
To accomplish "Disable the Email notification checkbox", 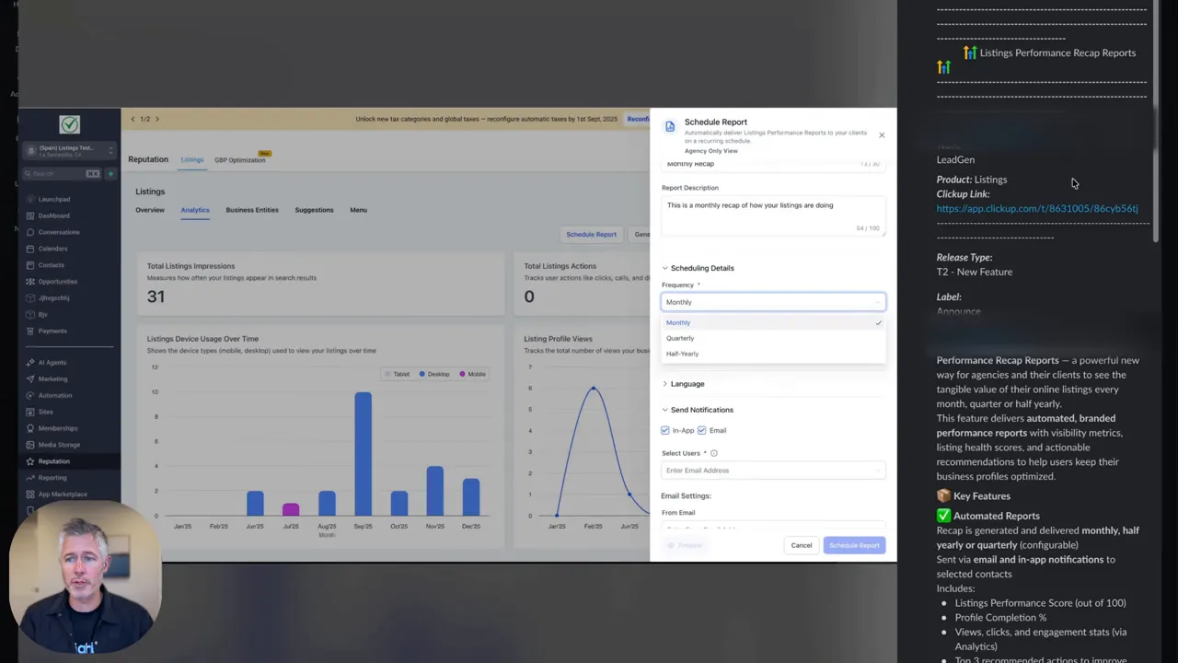I will pyautogui.click(x=702, y=430).
